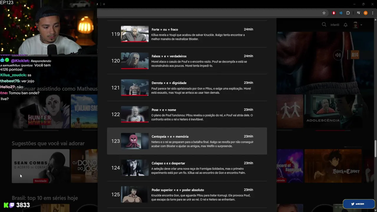Select the title Derrota x e x dignidade
The height and width of the screenshot is (212, 377).
(x=169, y=83)
